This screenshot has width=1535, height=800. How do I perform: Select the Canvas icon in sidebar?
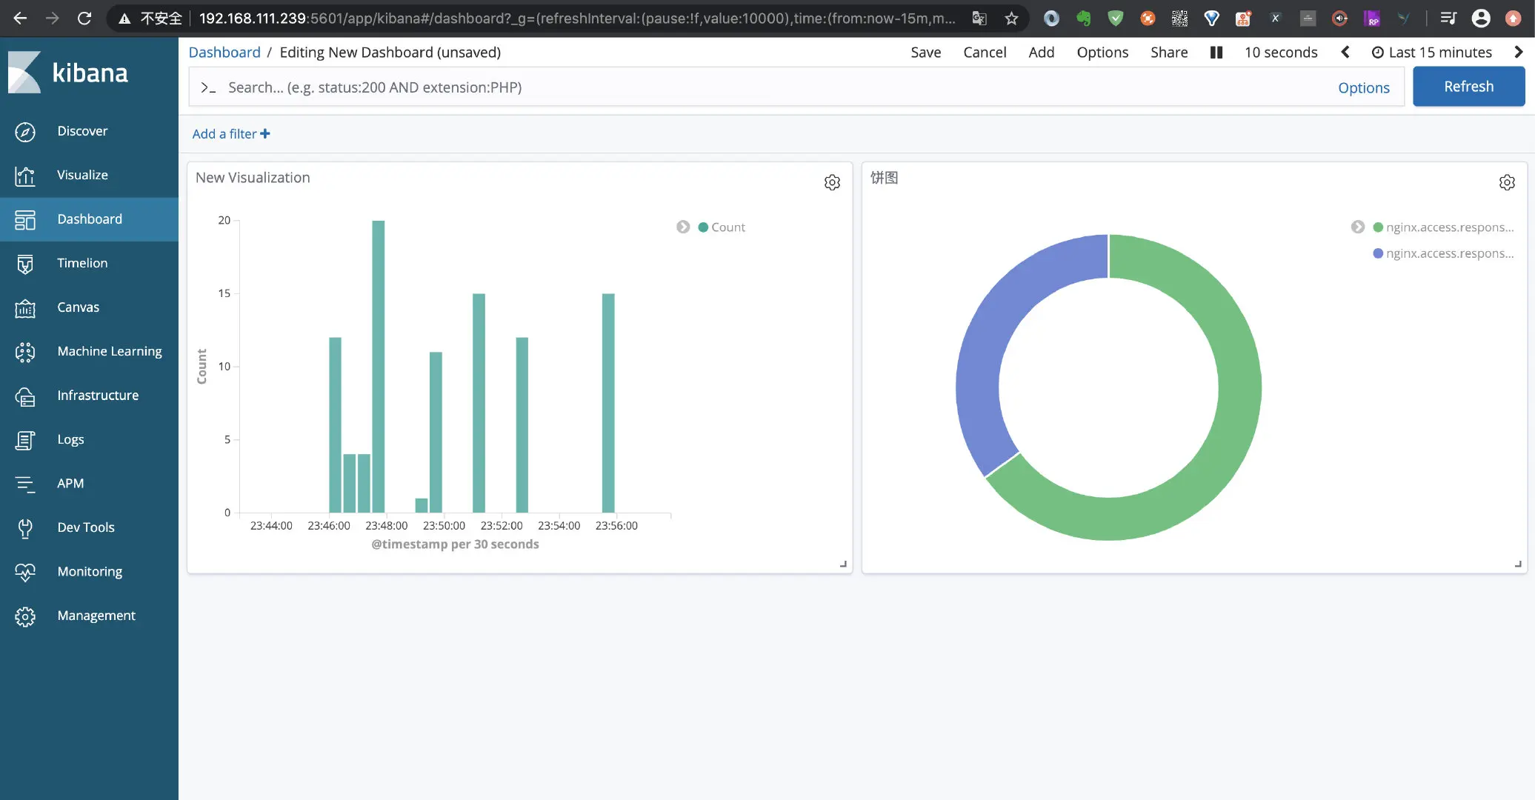25,308
